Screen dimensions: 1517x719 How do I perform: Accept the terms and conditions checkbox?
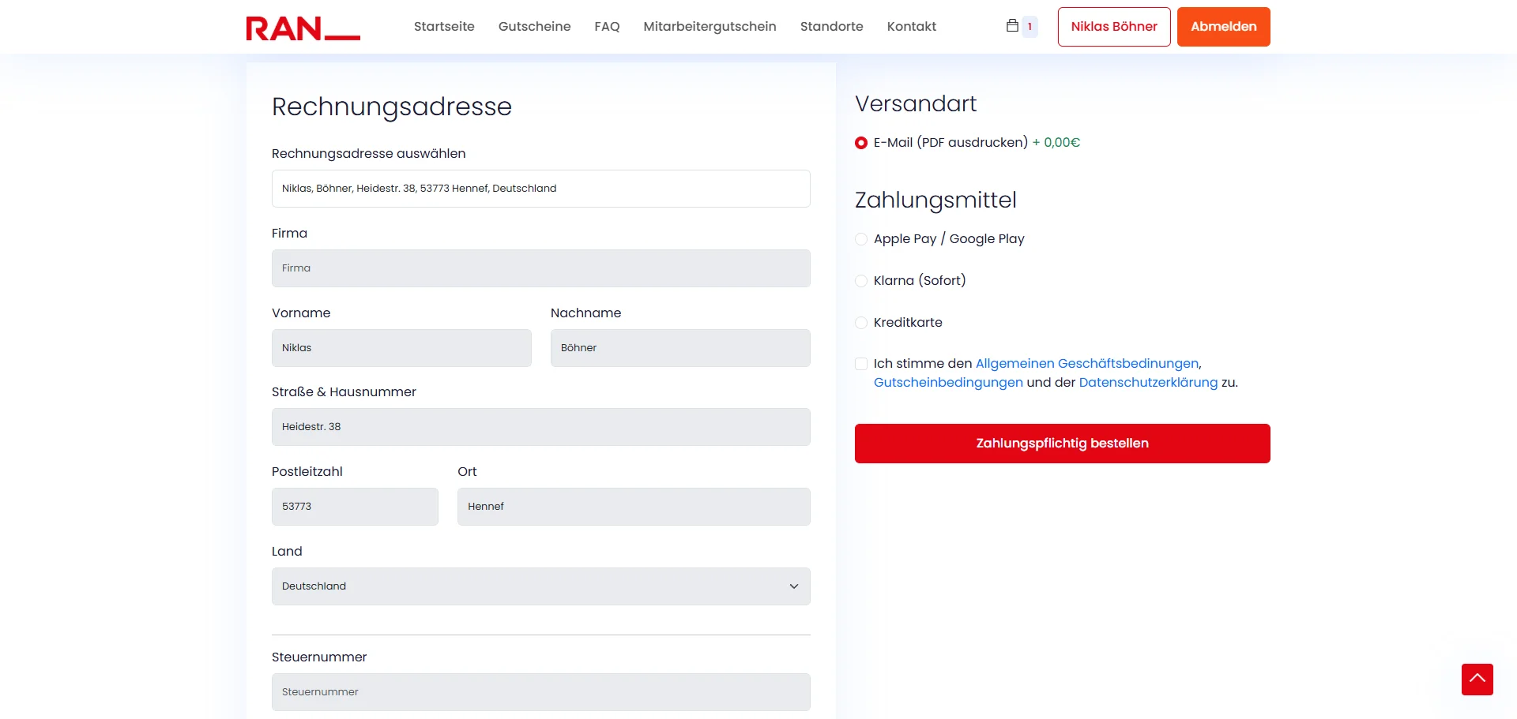(861, 364)
